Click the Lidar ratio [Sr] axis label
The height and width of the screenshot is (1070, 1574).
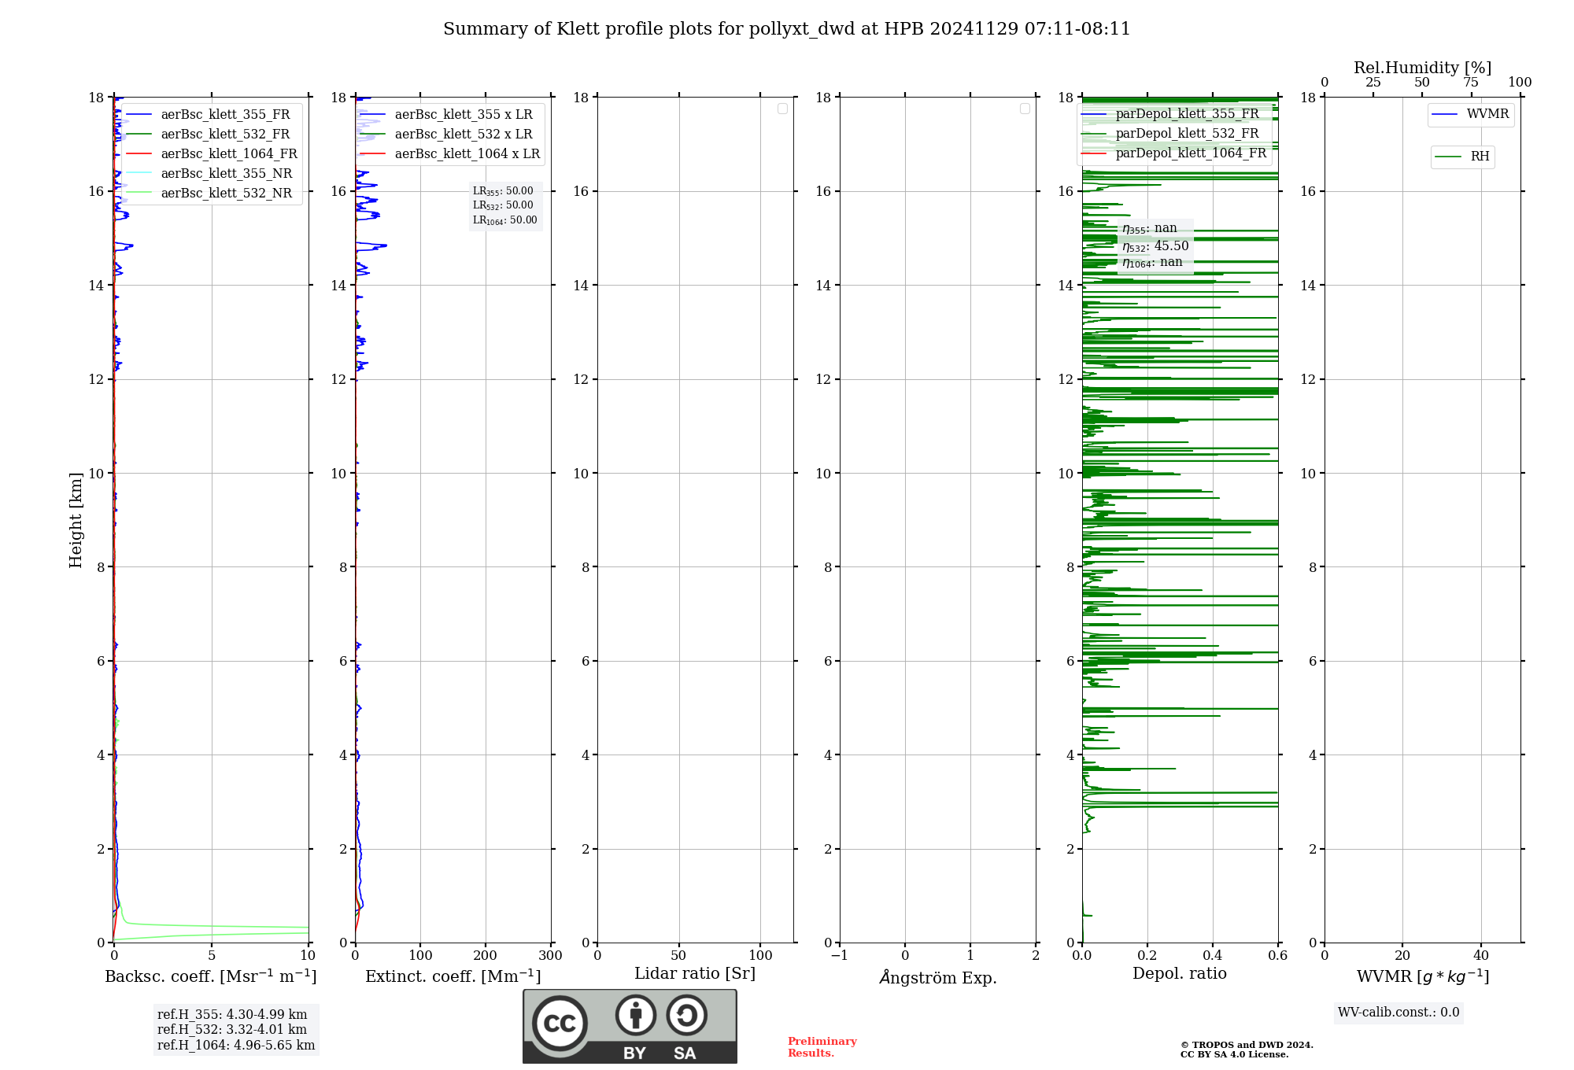pos(695,973)
